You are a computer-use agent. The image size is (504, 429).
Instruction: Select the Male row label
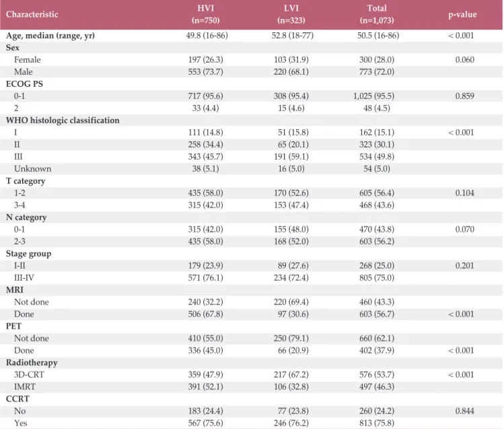click(23, 71)
